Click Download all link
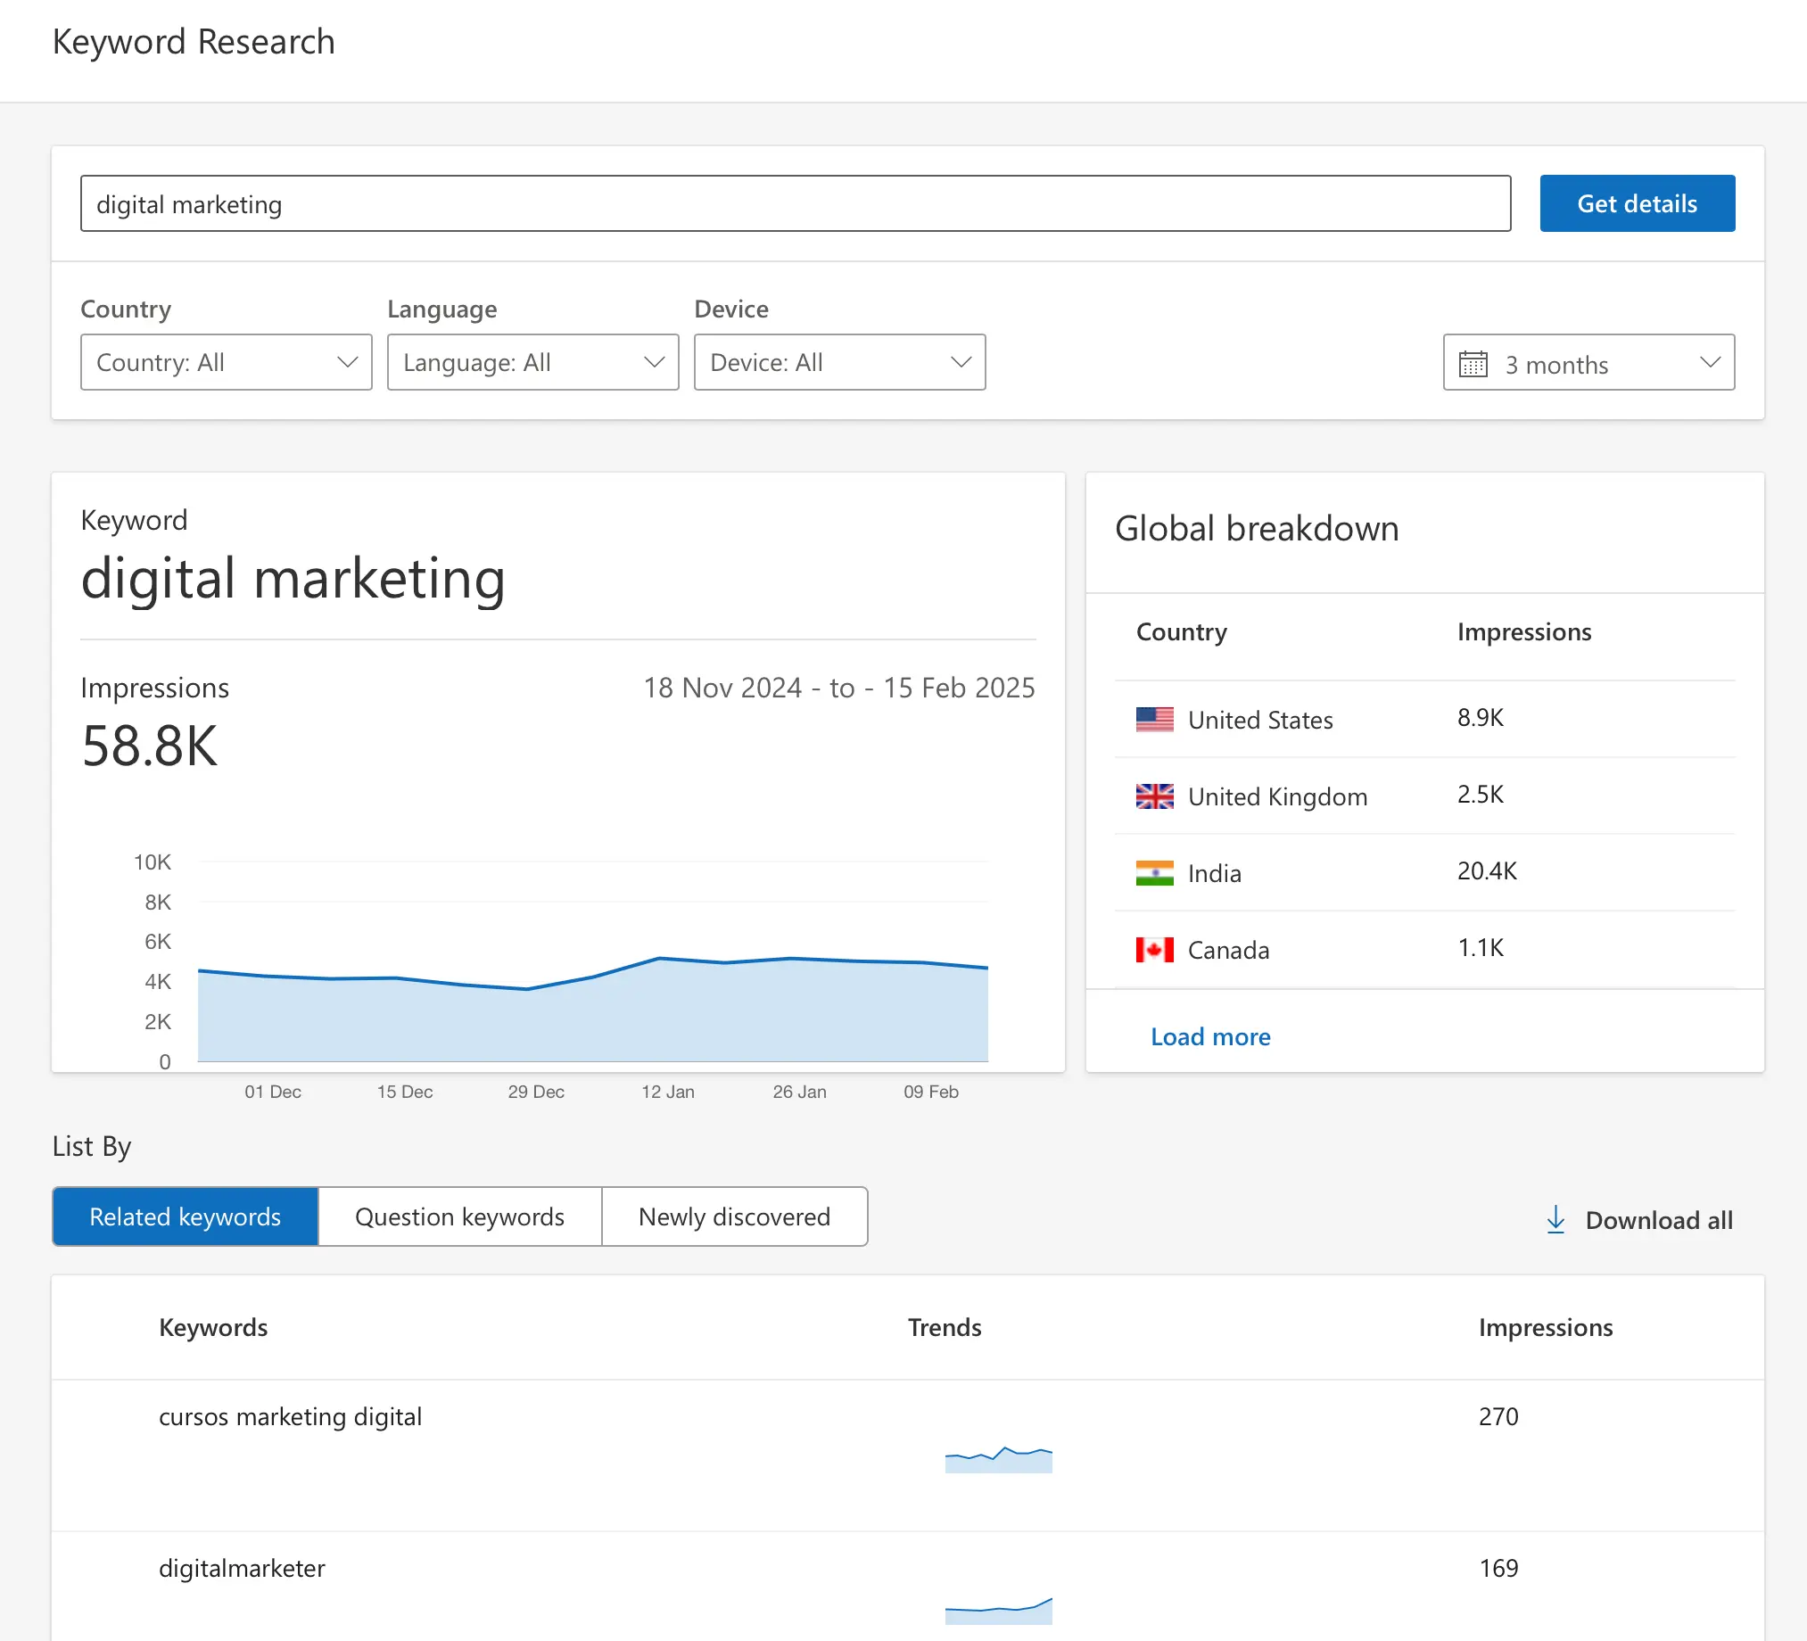This screenshot has width=1807, height=1641. [1657, 1220]
